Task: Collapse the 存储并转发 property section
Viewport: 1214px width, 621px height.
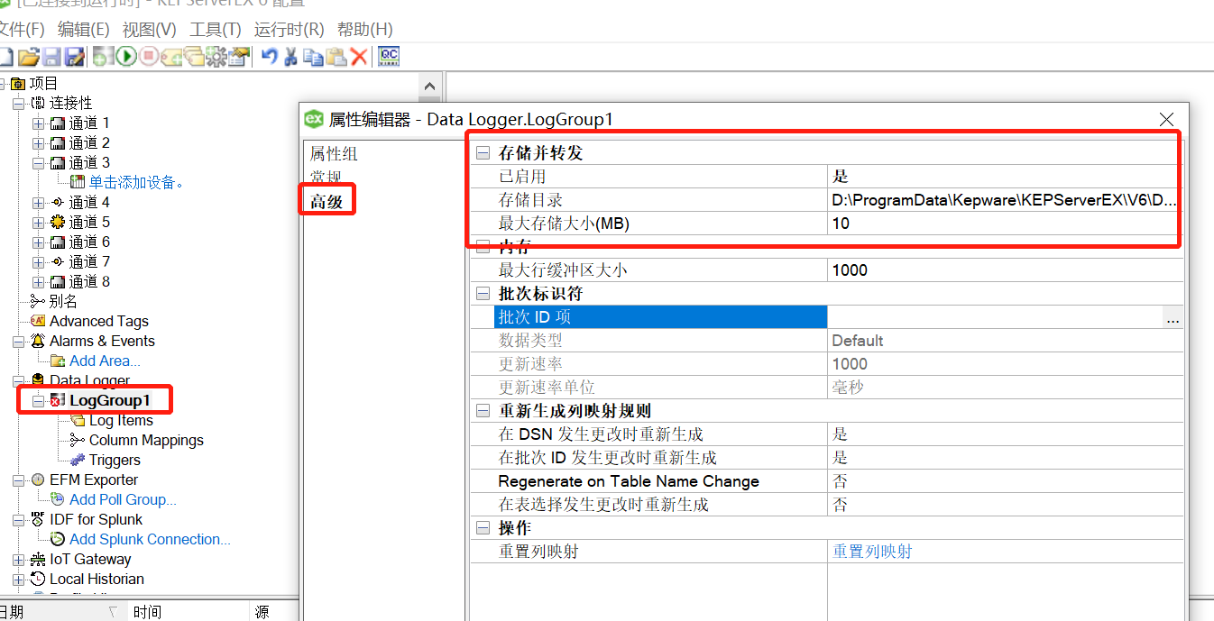Action: 483,153
